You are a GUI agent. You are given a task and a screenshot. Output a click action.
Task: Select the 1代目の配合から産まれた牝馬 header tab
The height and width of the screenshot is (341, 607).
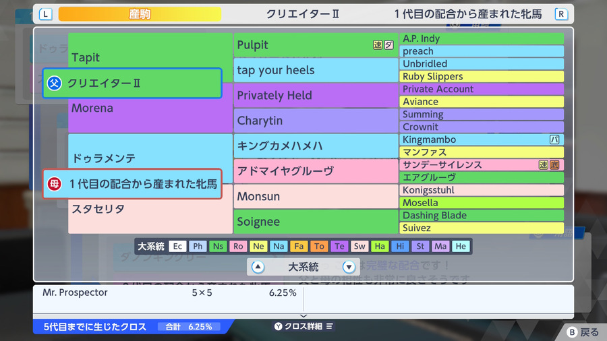click(x=468, y=14)
